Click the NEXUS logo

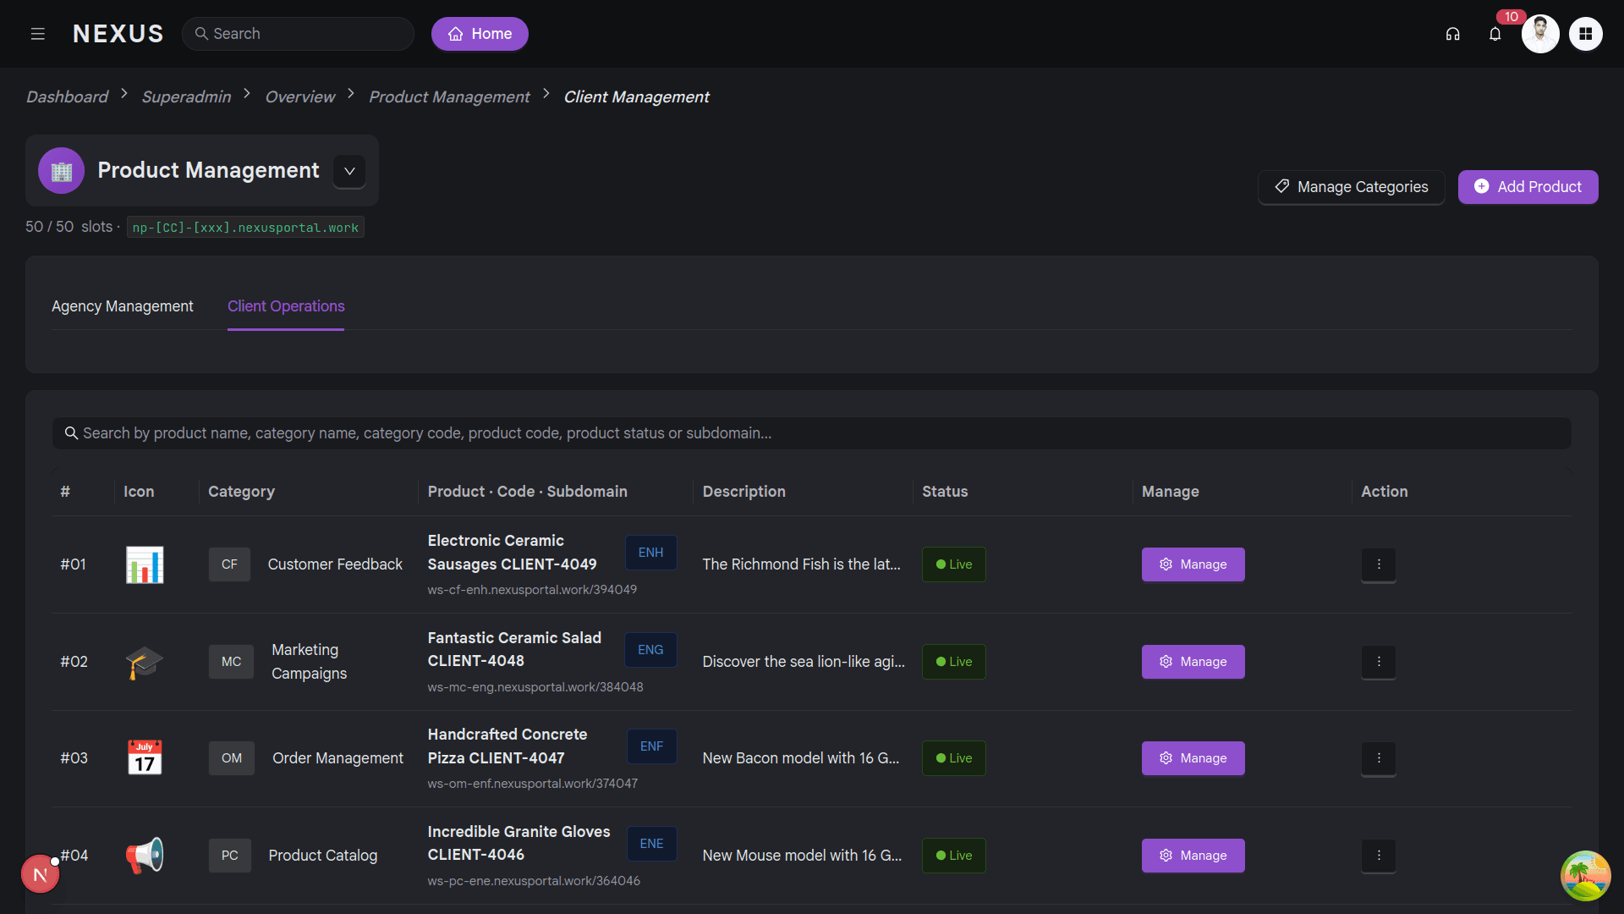point(118,34)
